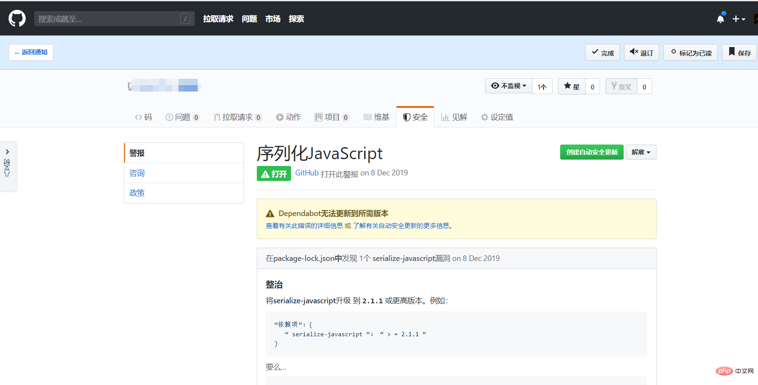Viewport: 758px width, 385px height.
Task: Click the Dependabot warning triangle icon
Action: pyautogui.click(x=270, y=213)
